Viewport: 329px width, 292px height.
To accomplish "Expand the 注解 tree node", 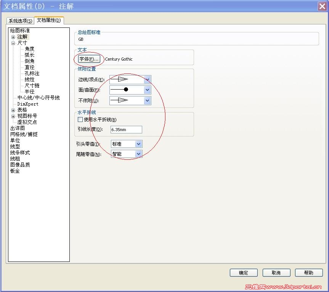I will [x=13, y=37].
